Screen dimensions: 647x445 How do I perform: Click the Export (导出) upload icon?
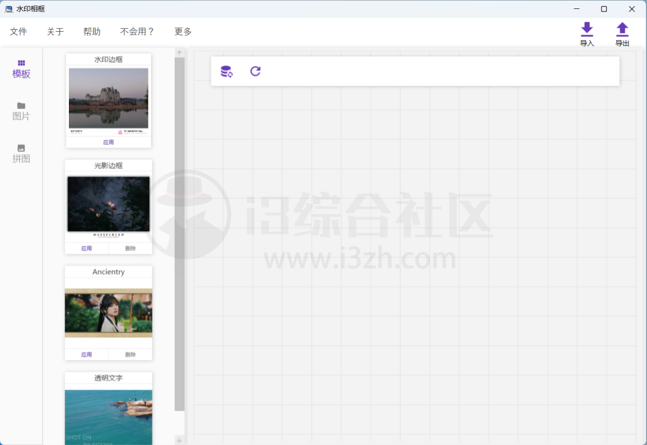click(622, 29)
